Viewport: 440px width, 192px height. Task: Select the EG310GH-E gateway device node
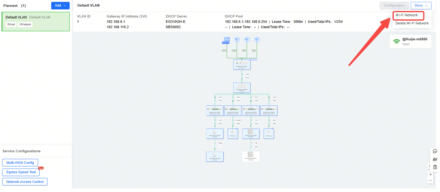[242, 65]
